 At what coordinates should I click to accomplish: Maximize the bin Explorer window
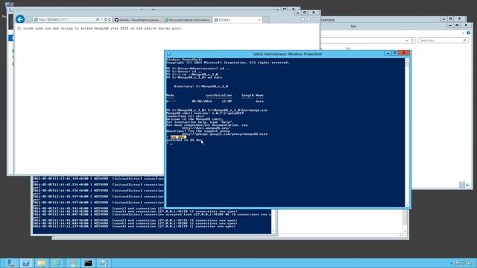click(x=457, y=25)
